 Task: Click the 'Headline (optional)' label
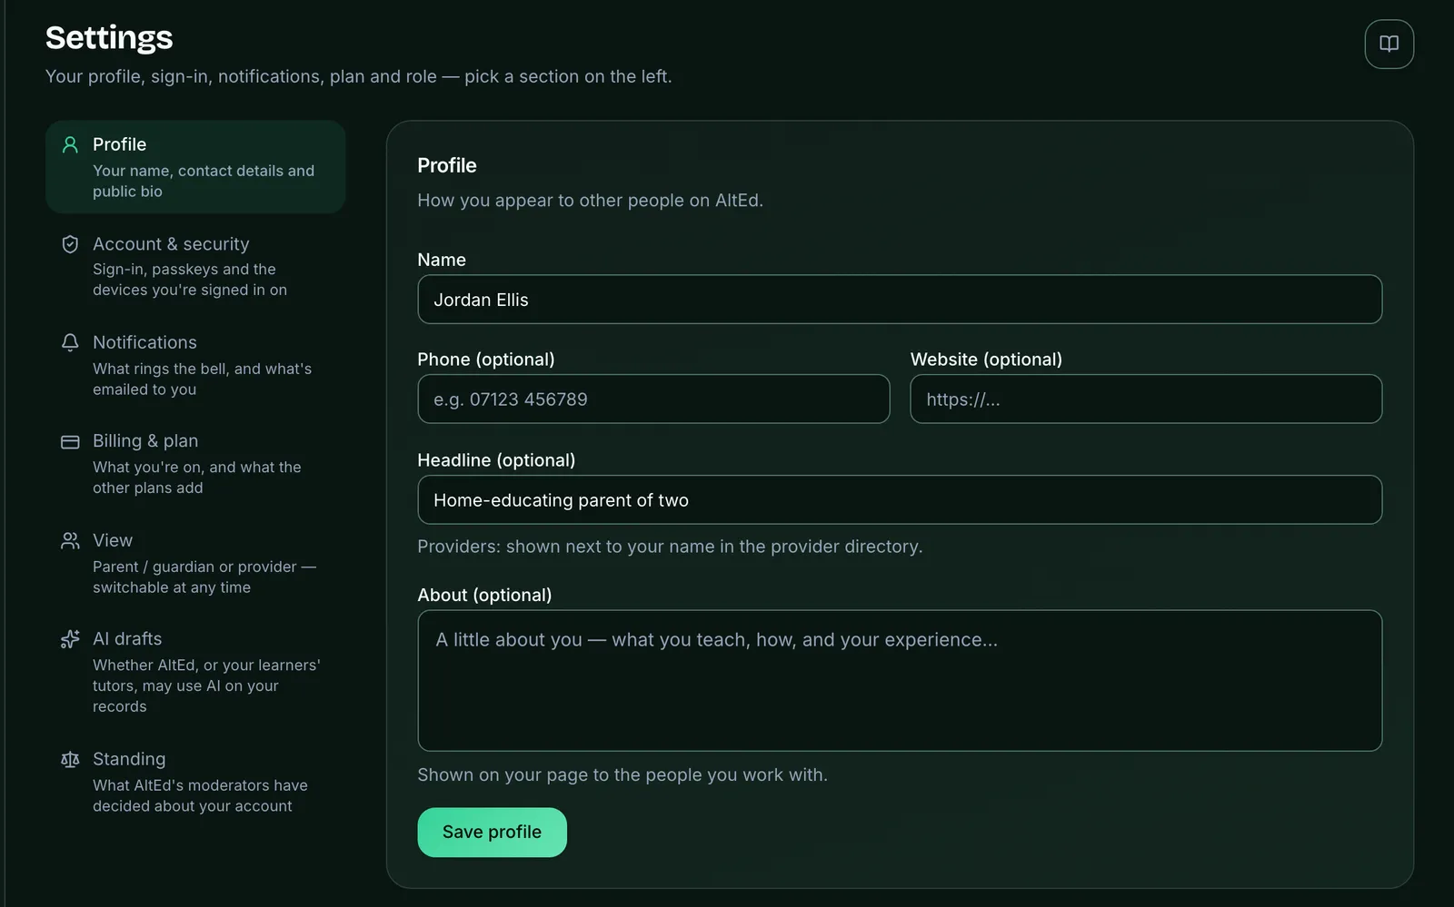point(496,460)
